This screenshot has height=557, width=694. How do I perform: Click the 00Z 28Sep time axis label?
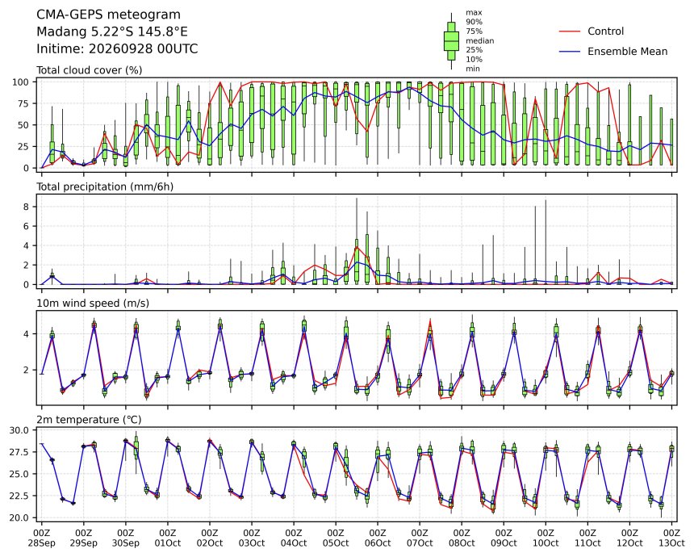pyautogui.click(x=42, y=538)
